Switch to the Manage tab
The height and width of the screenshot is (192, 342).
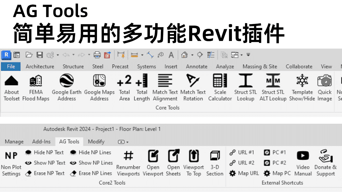click(14, 142)
